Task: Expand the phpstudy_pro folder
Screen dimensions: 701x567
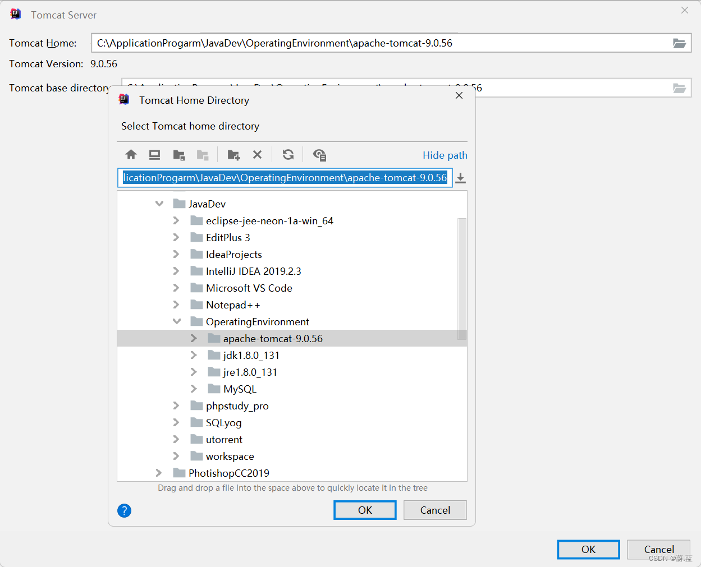Action: [x=176, y=405]
